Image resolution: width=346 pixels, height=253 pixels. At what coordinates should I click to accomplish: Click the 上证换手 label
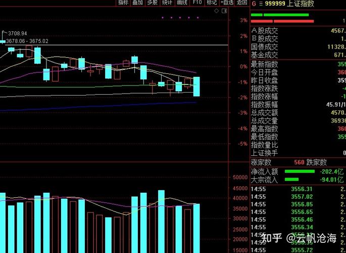[x=264, y=153]
